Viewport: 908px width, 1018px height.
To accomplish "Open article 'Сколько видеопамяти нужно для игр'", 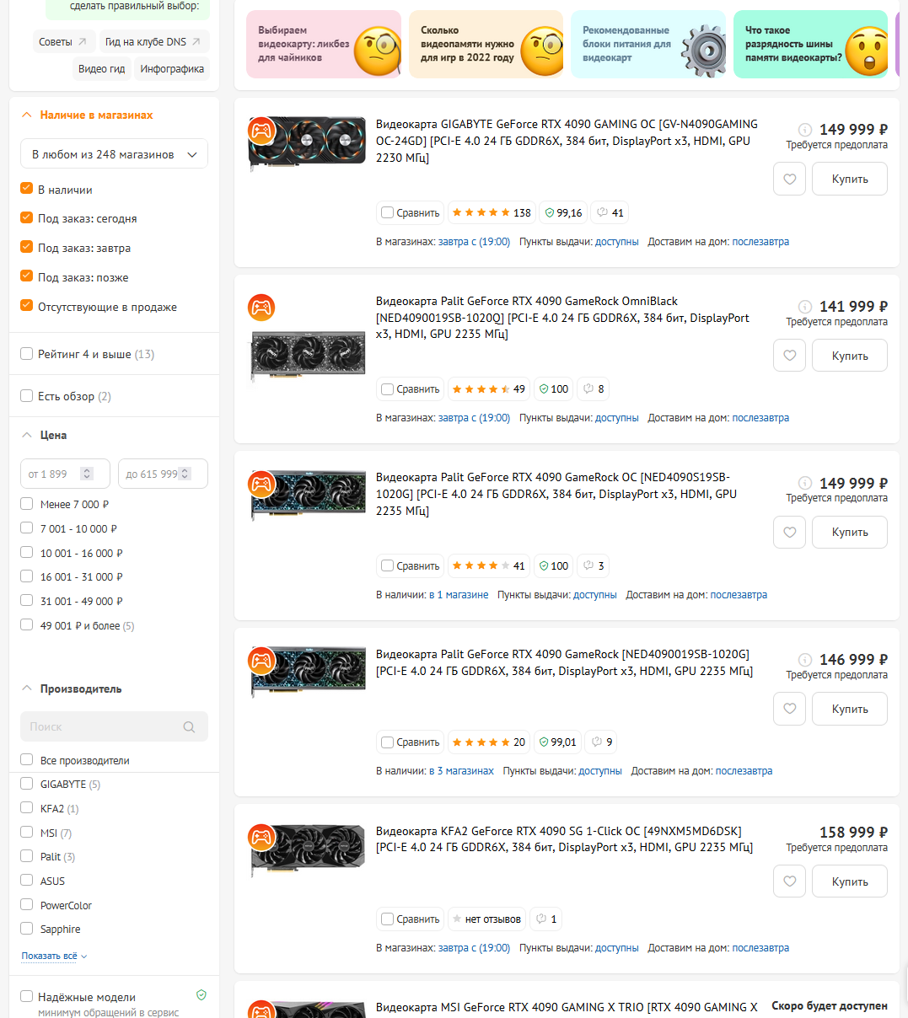I will pyautogui.click(x=486, y=45).
